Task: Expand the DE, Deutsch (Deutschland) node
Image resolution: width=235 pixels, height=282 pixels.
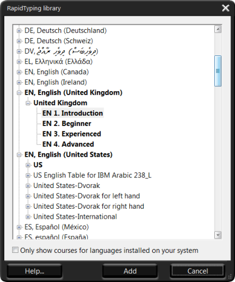Action: 19,31
